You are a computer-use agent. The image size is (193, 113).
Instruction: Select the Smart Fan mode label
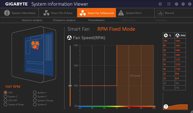79,29
